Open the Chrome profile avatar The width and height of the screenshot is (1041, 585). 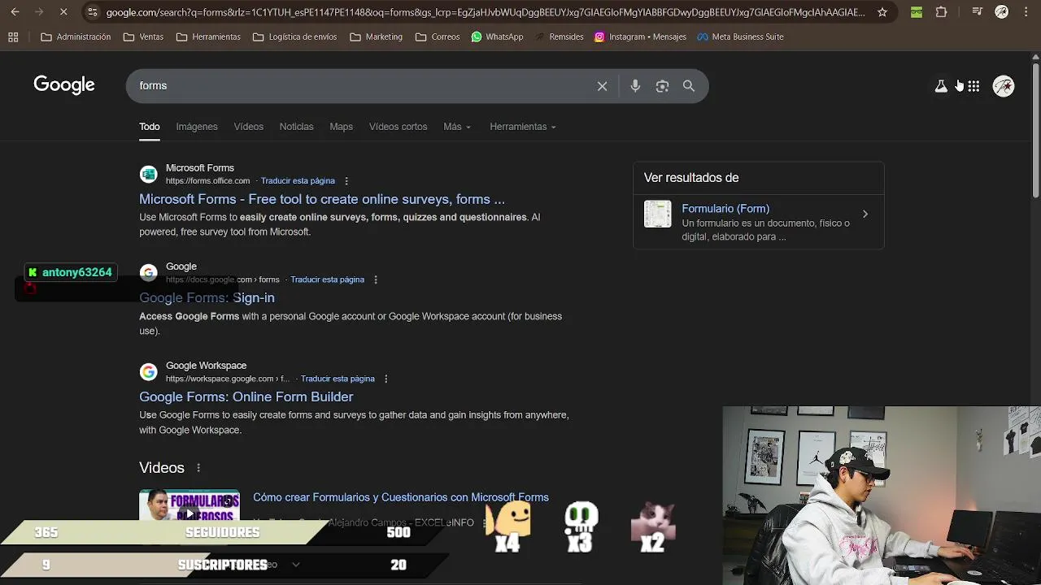click(x=1002, y=12)
